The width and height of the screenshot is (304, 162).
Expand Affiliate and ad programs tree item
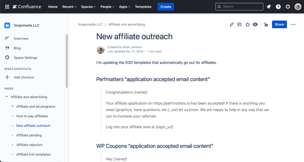[12, 106]
